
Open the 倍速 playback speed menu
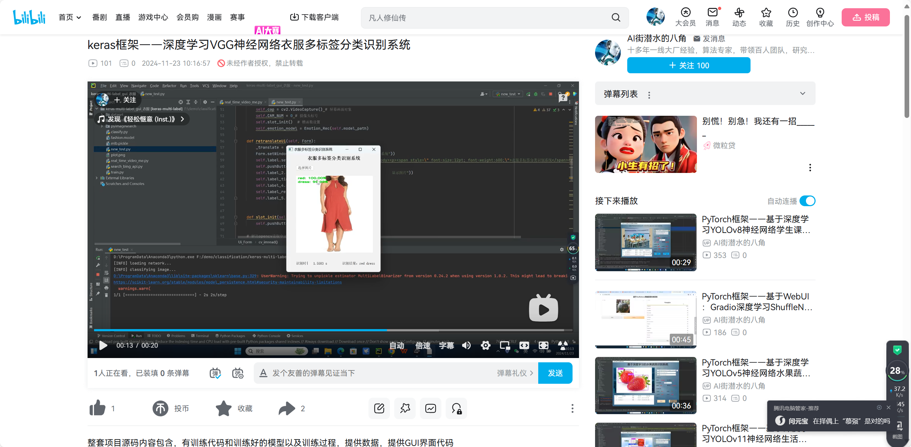click(x=423, y=345)
